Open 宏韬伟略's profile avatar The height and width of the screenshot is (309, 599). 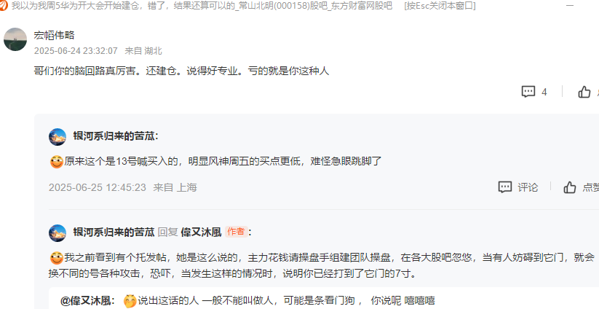(15, 39)
